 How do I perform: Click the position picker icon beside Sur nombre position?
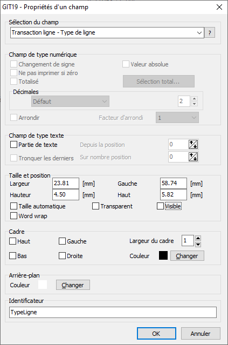click(x=193, y=157)
